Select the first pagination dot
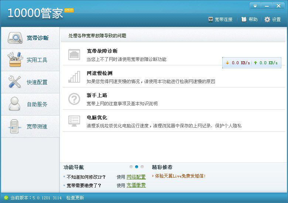This screenshot has width=288, height=203. click(x=131, y=167)
